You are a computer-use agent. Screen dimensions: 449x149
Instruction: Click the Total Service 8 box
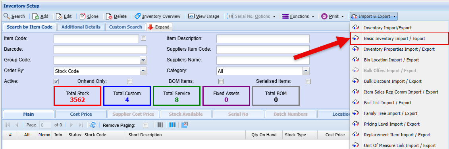tap(177, 96)
